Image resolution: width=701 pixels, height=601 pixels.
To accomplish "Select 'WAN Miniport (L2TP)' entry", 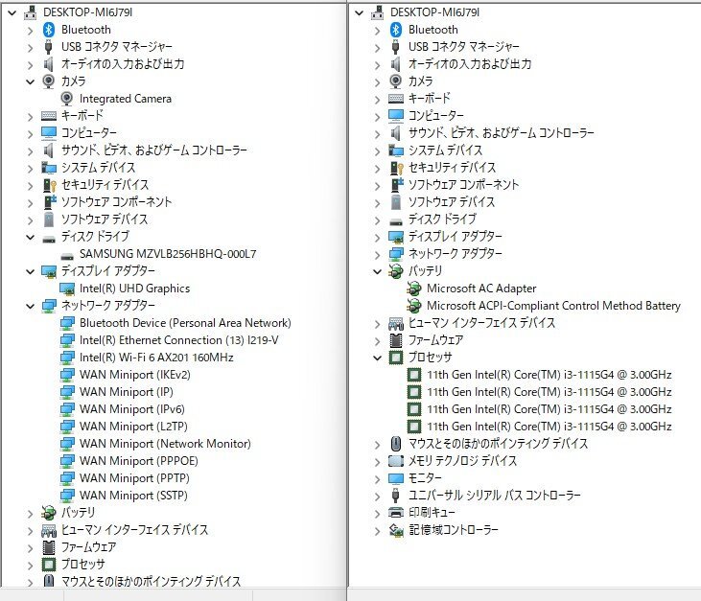I will [133, 427].
